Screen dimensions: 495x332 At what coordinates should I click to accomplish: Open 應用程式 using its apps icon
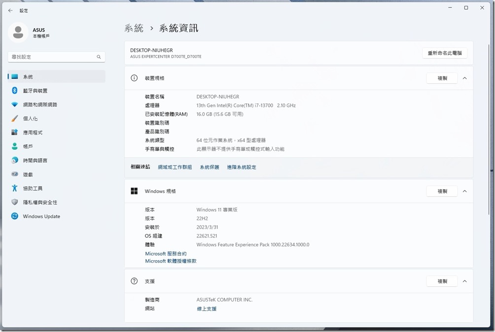(x=14, y=133)
